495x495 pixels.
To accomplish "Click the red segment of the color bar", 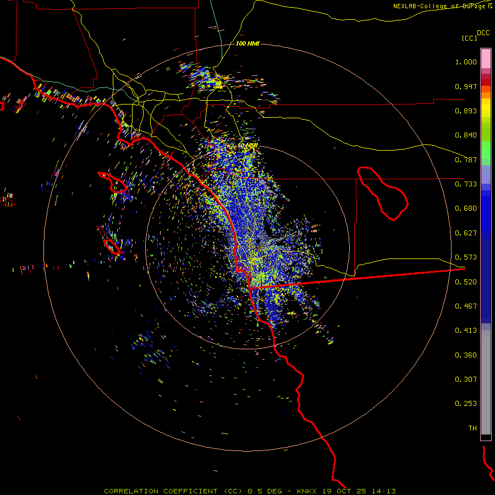I will pyautogui.click(x=486, y=82).
